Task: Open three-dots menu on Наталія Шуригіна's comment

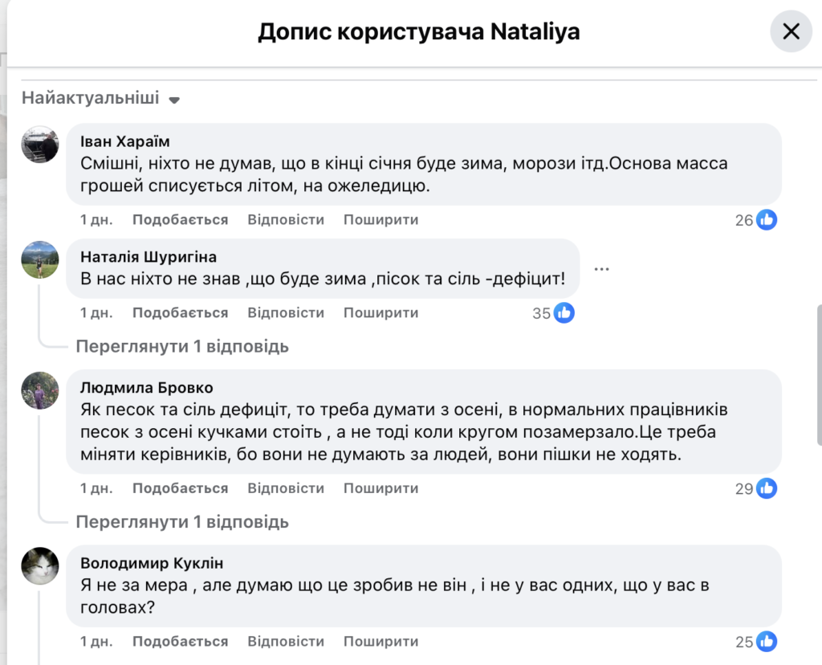Action: (602, 269)
